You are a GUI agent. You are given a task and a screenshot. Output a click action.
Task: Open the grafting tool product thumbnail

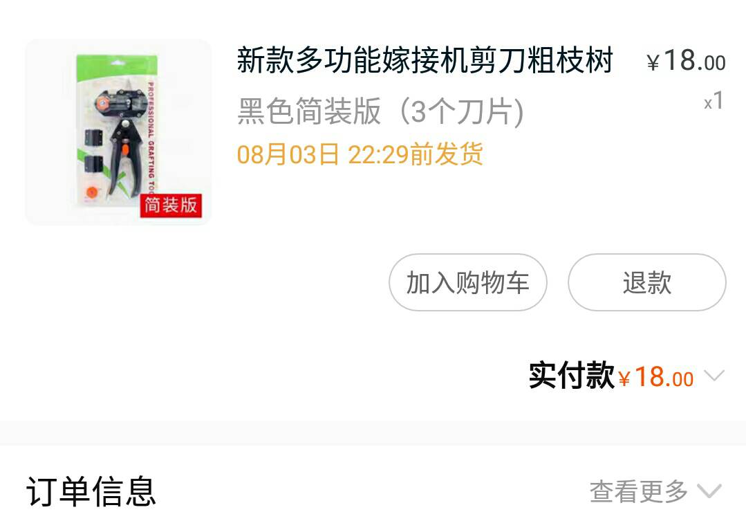point(118,132)
